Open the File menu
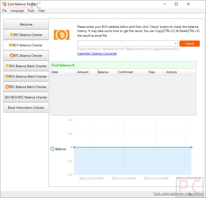 (x=4, y=11)
